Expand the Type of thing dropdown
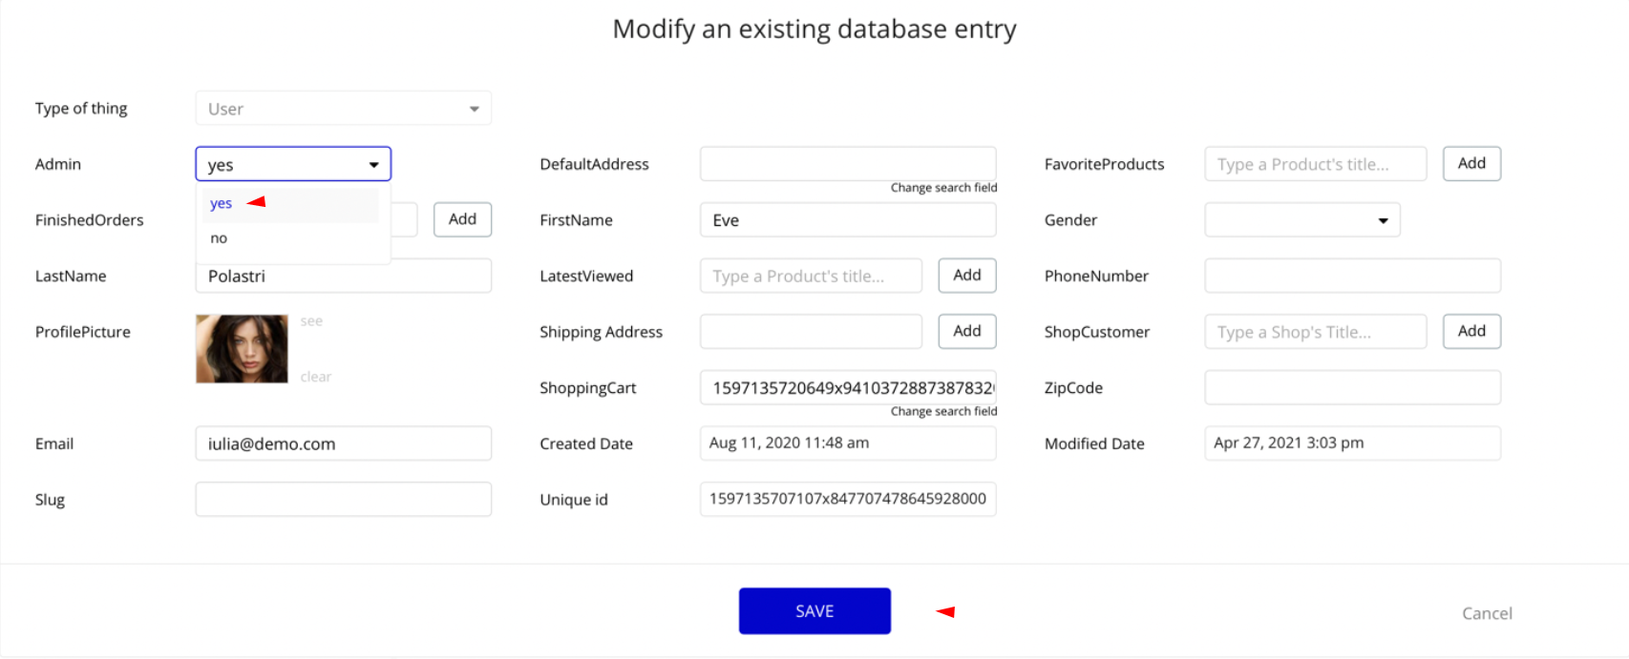The width and height of the screenshot is (1629, 659). [x=344, y=109]
